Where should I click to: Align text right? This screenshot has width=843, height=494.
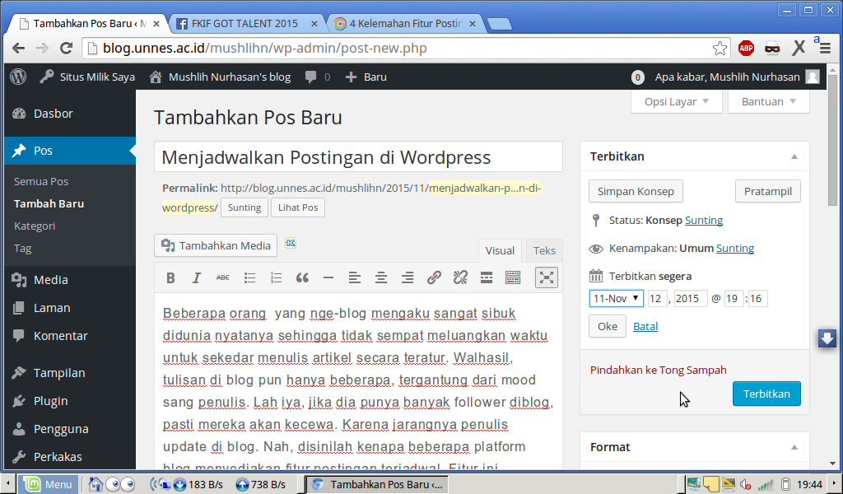click(x=408, y=278)
